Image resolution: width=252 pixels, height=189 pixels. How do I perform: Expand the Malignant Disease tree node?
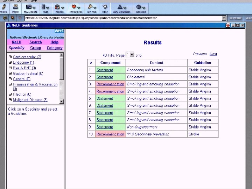point(10,100)
